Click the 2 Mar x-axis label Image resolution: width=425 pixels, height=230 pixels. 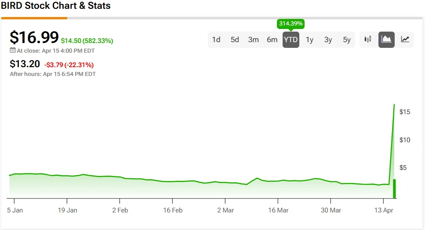tap(225, 210)
